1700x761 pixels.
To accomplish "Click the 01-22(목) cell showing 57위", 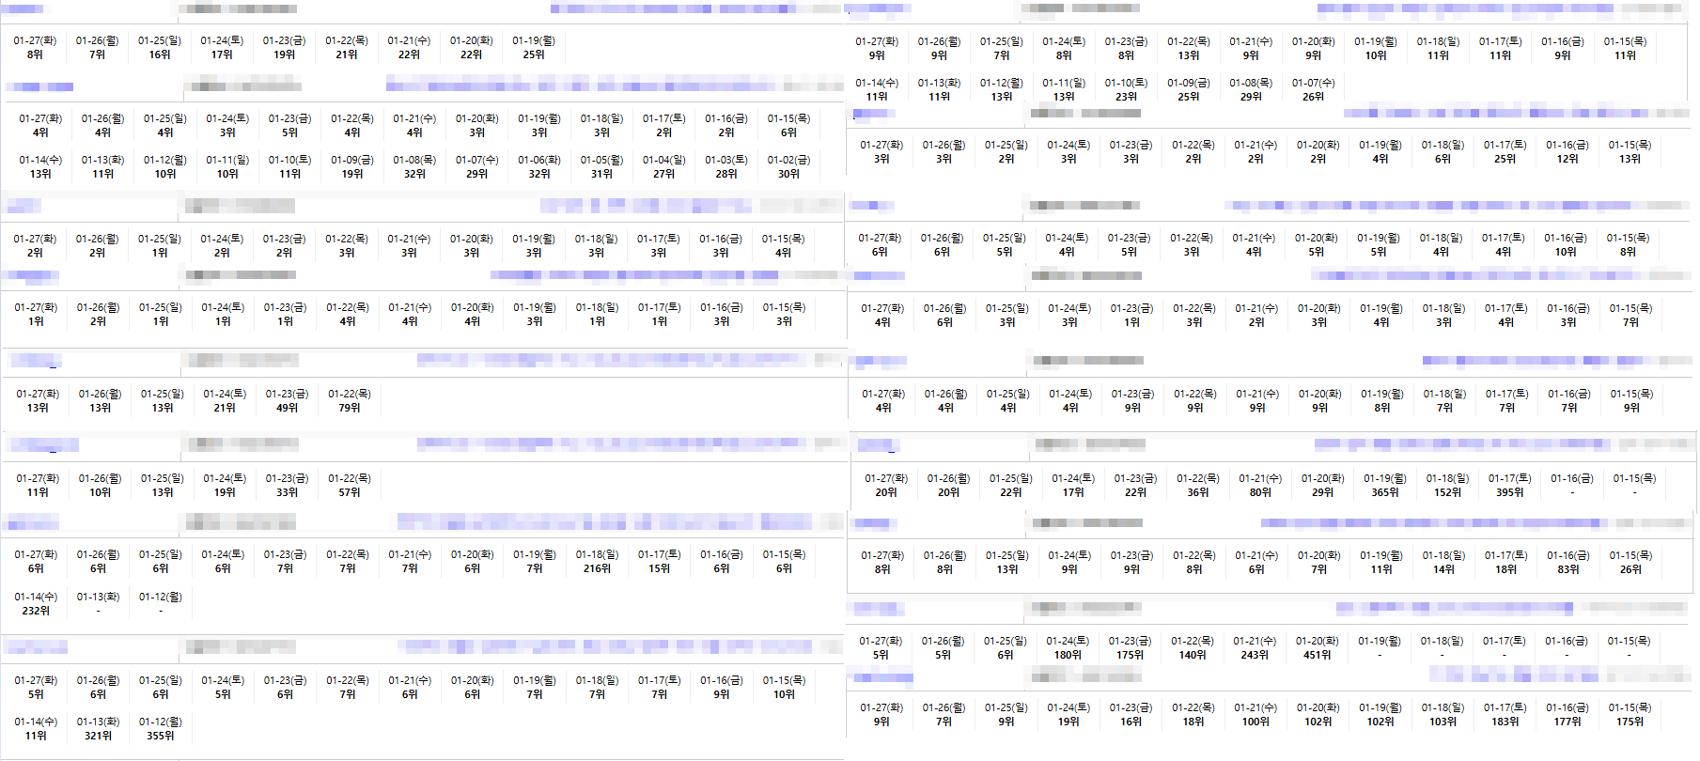I will click(349, 485).
